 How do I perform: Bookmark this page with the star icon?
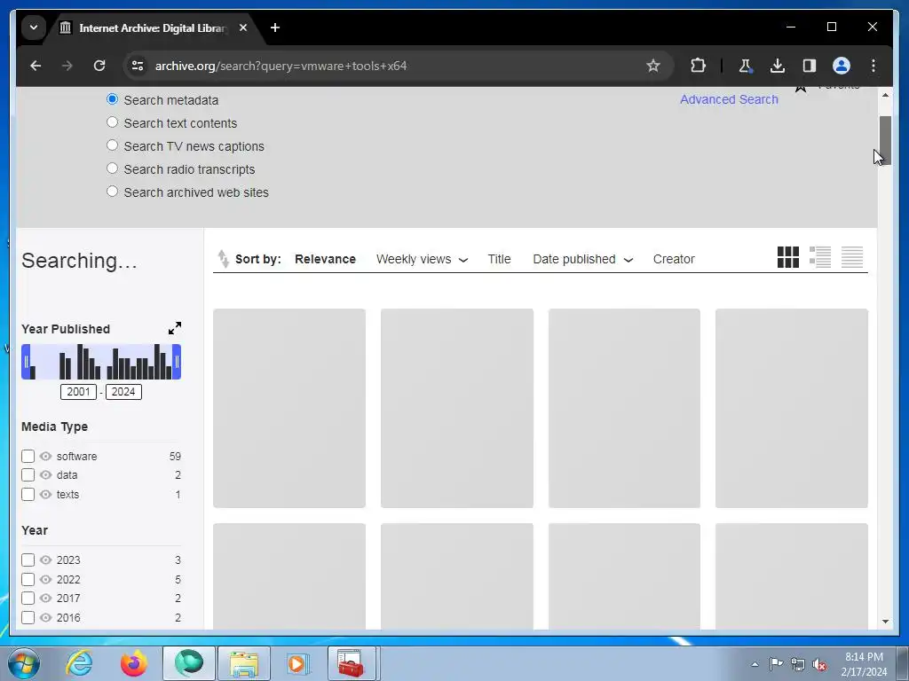click(x=653, y=66)
